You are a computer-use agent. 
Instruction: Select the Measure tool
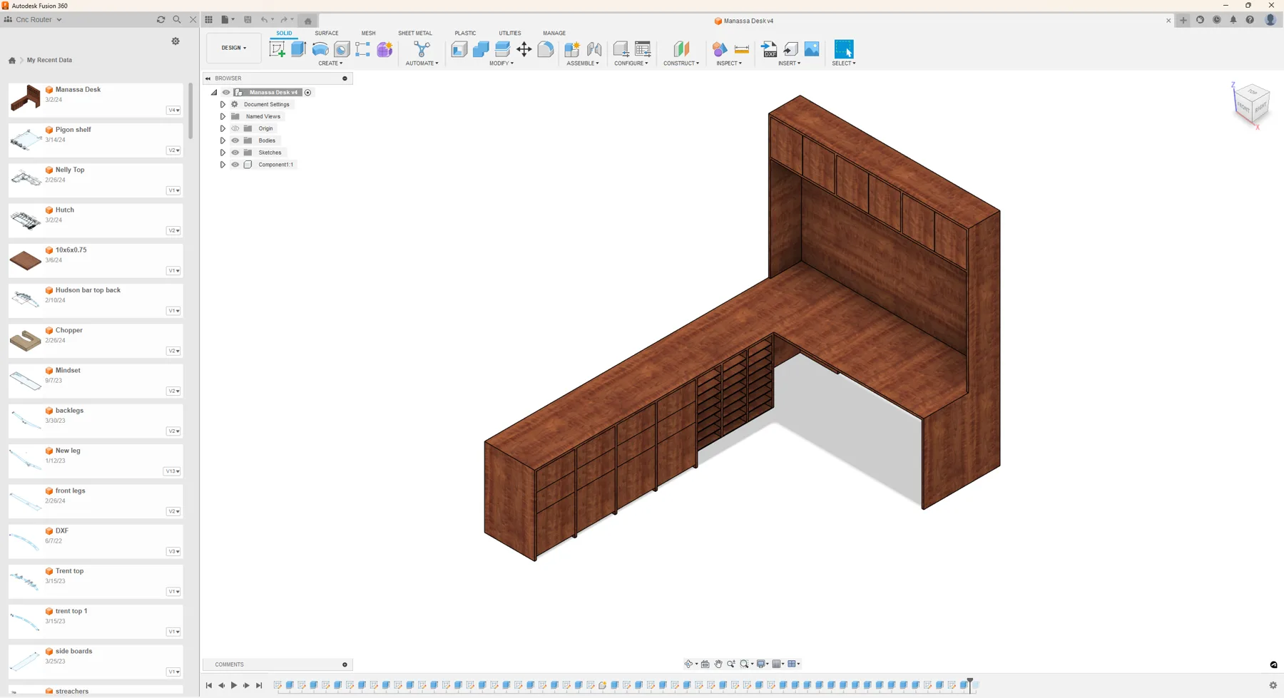(741, 49)
